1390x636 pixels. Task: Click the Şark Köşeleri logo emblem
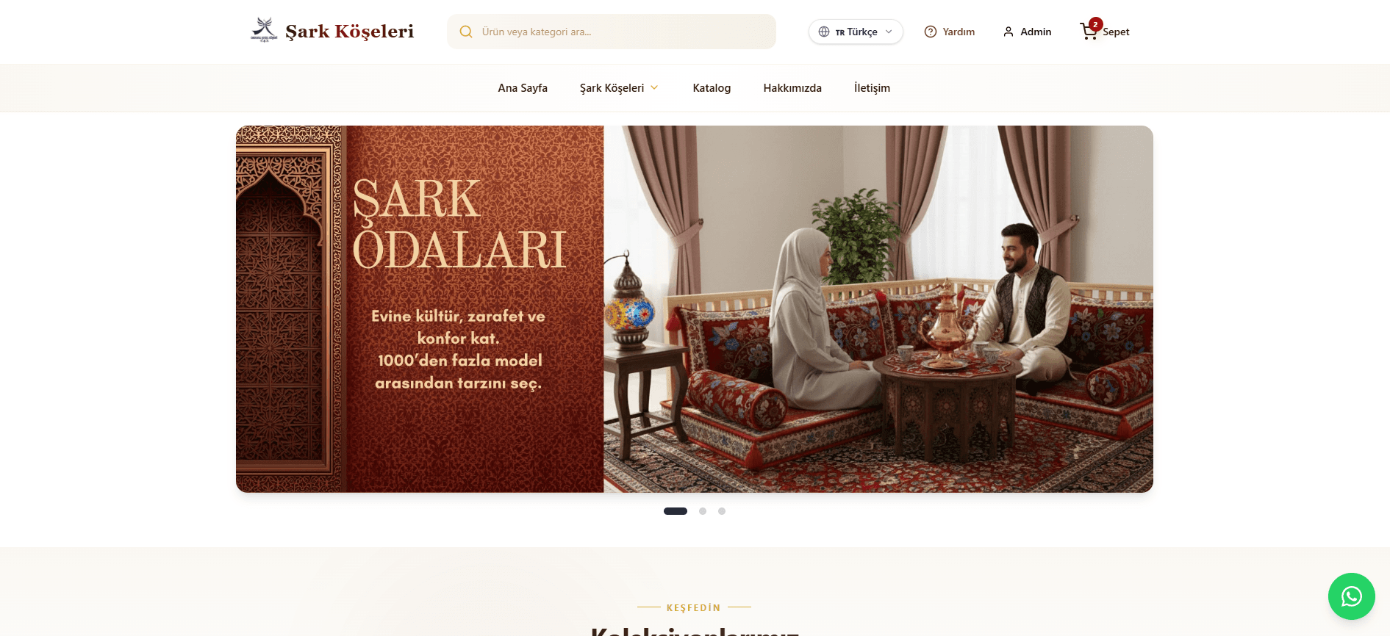coord(264,30)
